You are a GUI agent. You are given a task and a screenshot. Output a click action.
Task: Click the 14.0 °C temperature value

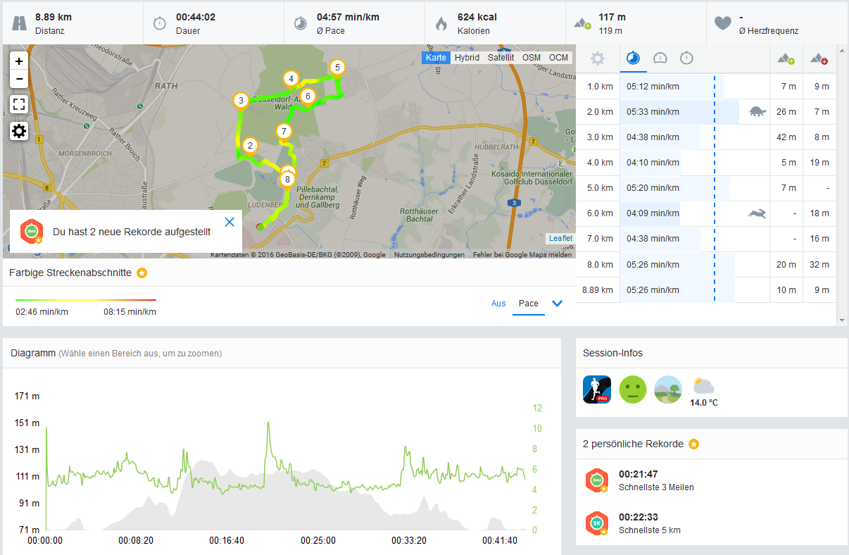(x=705, y=403)
